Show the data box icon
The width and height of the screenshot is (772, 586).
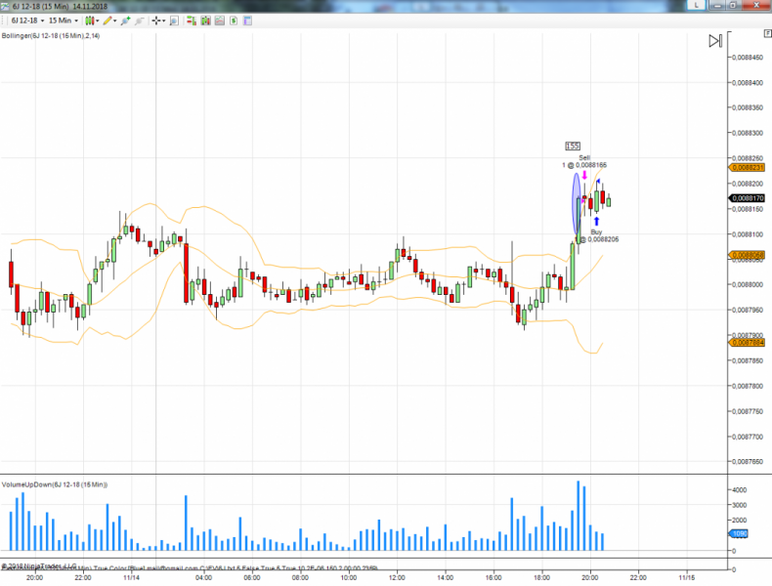click(174, 21)
